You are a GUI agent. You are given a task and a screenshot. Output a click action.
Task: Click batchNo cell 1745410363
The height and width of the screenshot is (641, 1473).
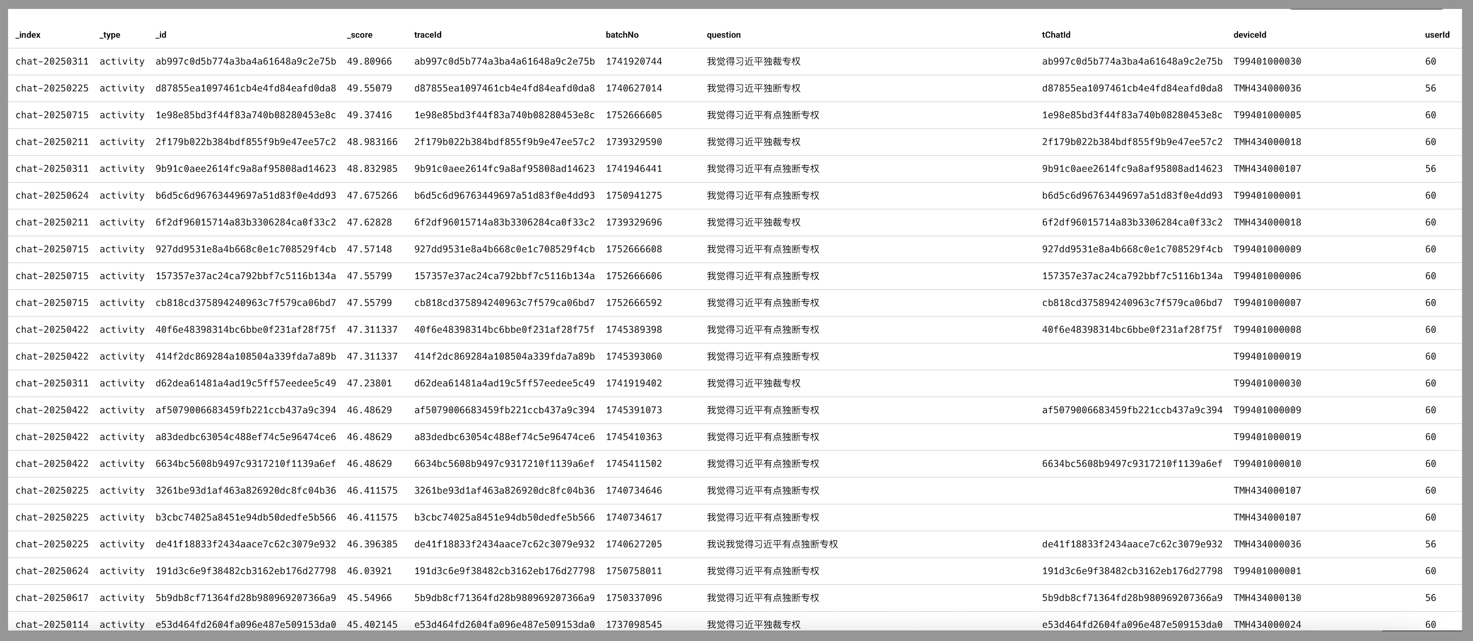[634, 438]
